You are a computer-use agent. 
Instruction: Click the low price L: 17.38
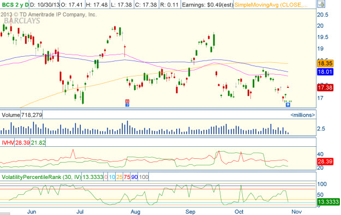(121, 5)
